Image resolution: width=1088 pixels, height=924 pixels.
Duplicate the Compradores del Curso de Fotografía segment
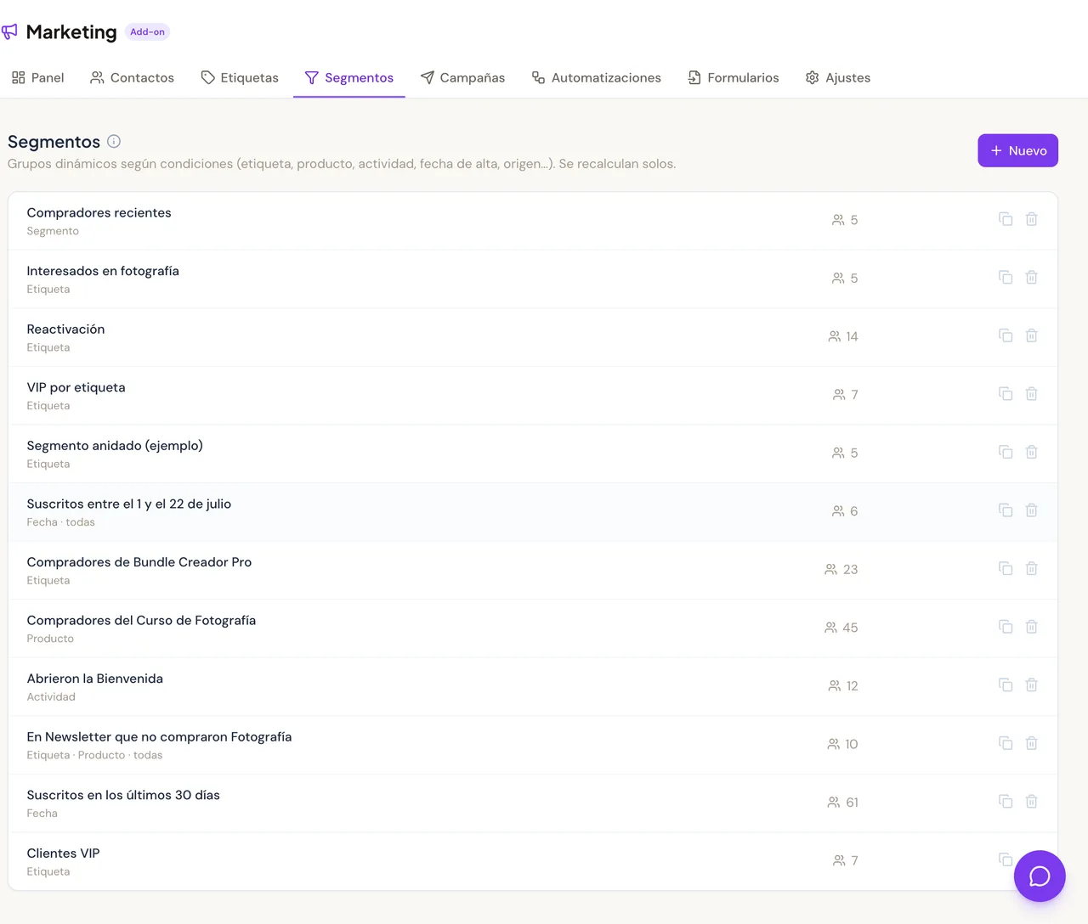[x=1006, y=627]
